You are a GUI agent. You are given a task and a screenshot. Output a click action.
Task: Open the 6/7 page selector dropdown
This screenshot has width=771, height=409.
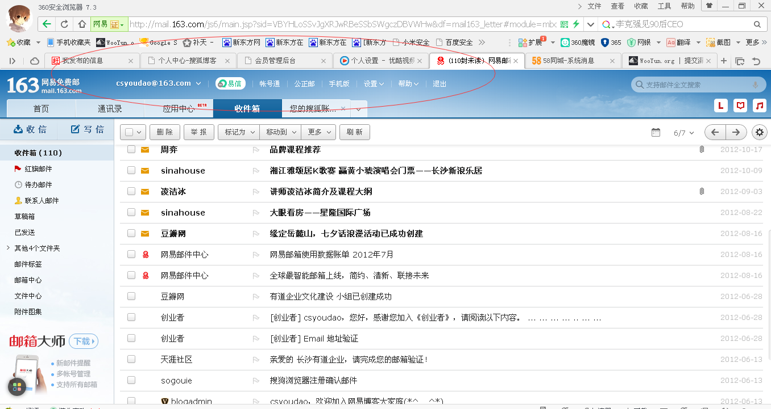click(x=684, y=133)
